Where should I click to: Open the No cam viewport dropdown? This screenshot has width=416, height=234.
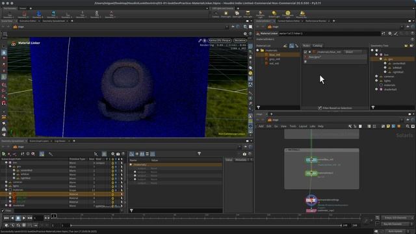point(239,40)
